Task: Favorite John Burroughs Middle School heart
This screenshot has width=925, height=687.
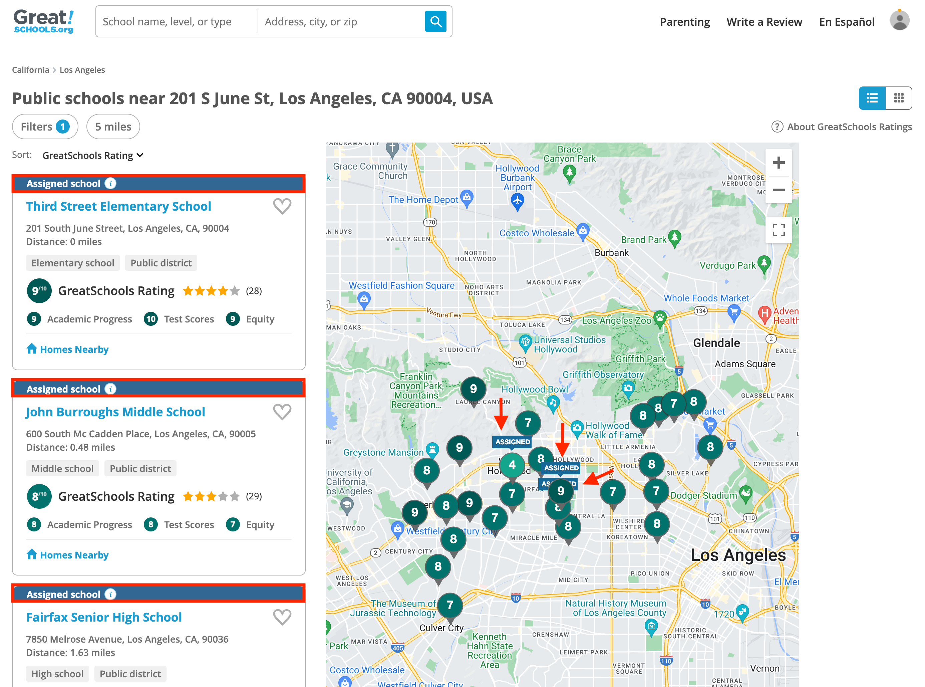Action: [282, 412]
